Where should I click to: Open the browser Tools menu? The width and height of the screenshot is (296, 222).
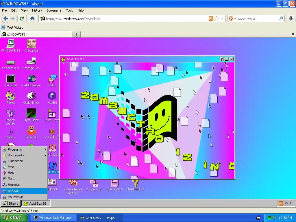(69, 10)
